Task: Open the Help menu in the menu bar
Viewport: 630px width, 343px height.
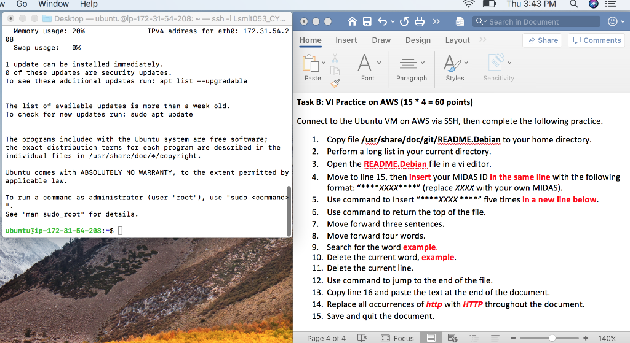Action: pyautogui.click(x=89, y=4)
